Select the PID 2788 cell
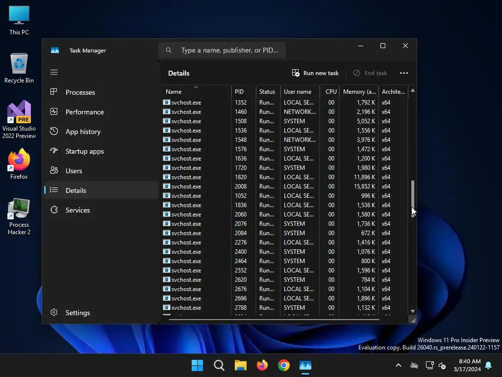Screen dimensions: 502x377 click(x=241, y=307)
